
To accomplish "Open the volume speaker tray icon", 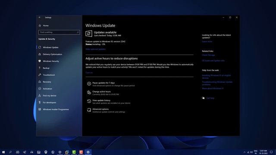I will (251, 152).
